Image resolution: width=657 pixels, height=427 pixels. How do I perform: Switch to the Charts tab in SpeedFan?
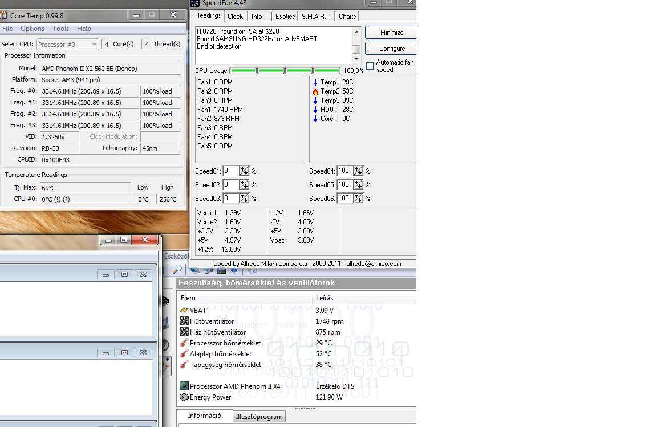point(347,17)
